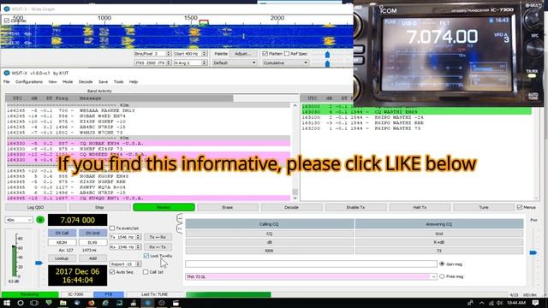Click the people icon in system tray

pyautogui.click(x=470, y=303)
